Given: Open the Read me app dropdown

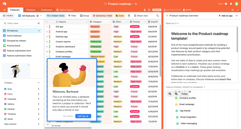Looking at the screenshot, I should 178,23.
